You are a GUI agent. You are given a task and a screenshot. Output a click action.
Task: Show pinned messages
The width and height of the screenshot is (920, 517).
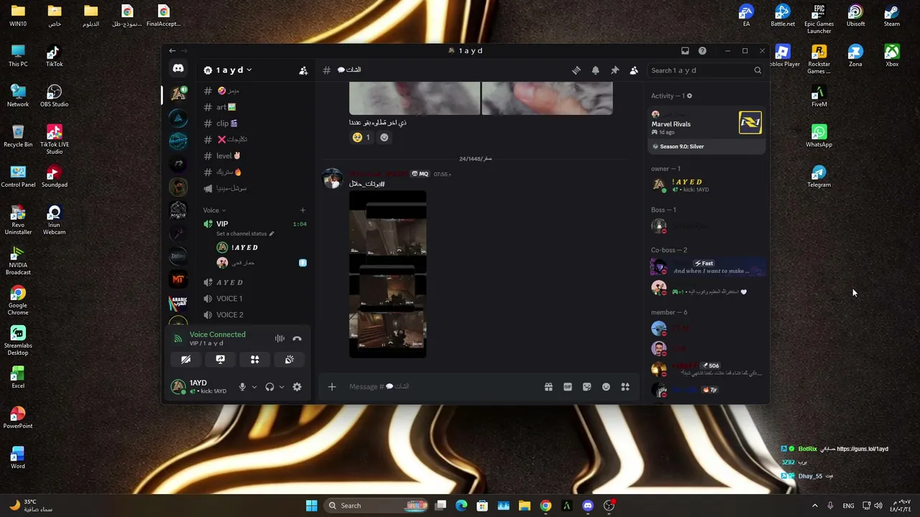615,70
